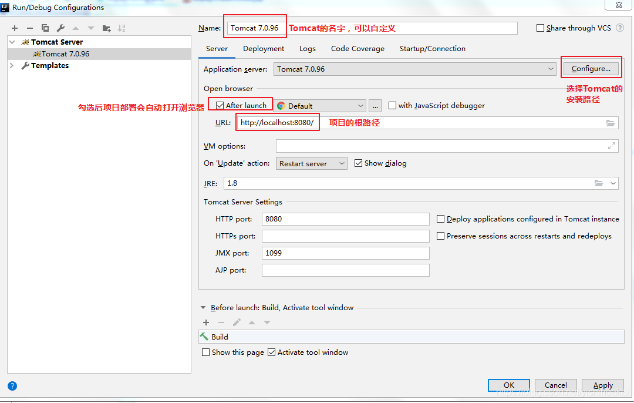The height and width of the screenshot is (403, 634).
Task: Open help for Share through VCS
Action: 620,28
